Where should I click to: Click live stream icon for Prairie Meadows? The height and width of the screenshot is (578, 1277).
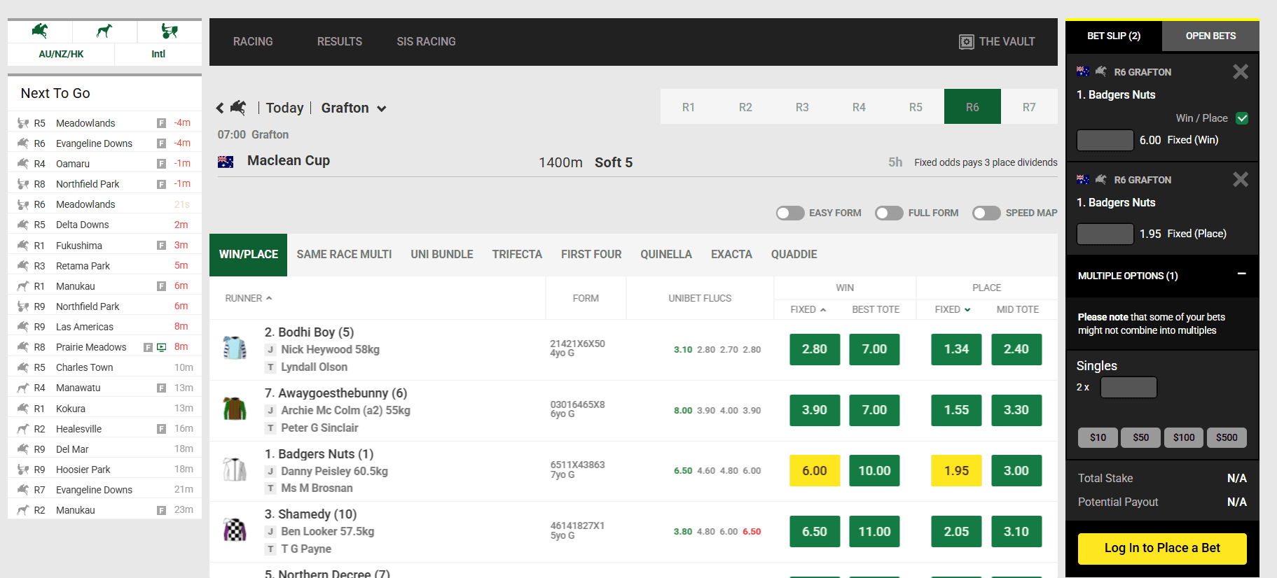(162, 347)
